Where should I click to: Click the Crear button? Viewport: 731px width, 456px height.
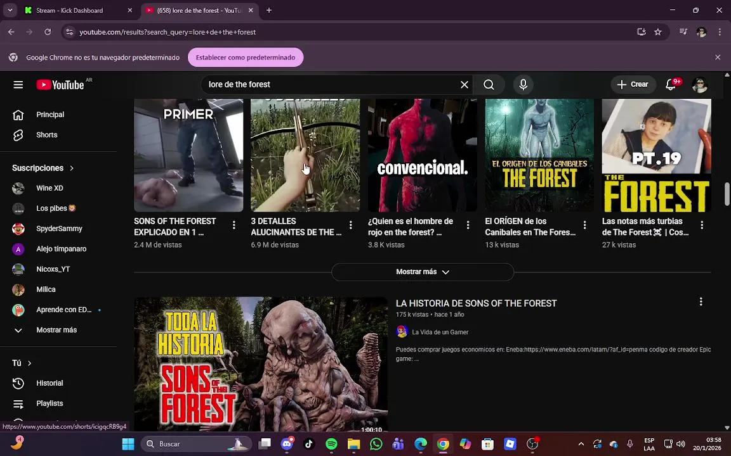[x=633, y=85]
